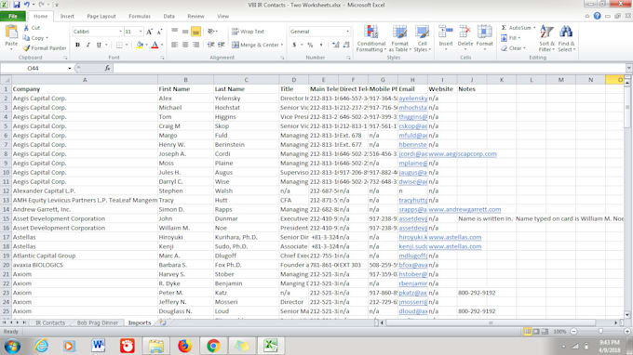Click inside the formula bar
Screen dimensions: 633x355
coord(369,68)
